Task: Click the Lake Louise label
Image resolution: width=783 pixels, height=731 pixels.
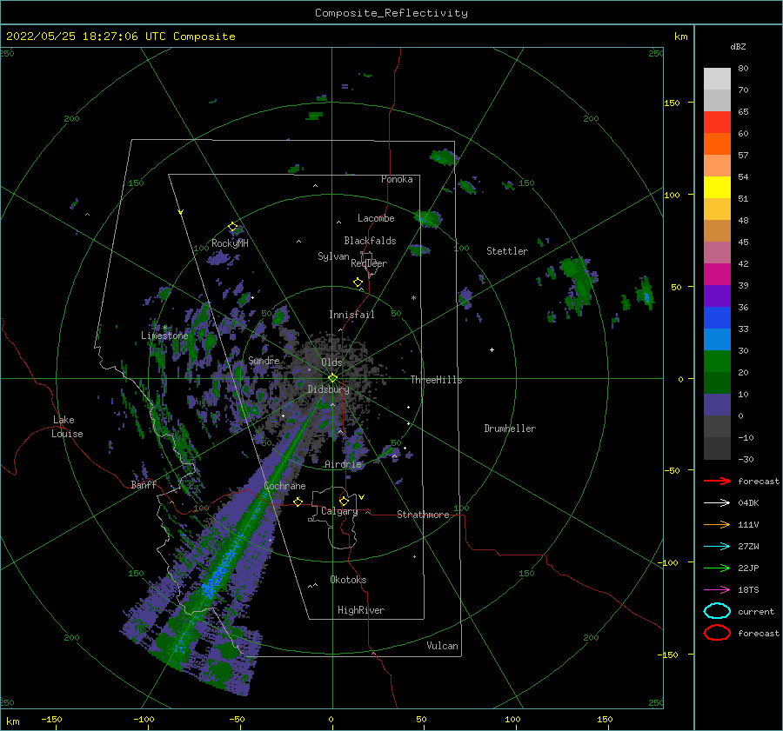Action: 67,427
